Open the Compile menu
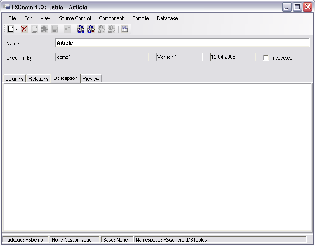 141,18
